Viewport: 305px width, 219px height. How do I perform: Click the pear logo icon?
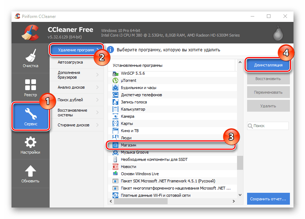coord(277,34)
